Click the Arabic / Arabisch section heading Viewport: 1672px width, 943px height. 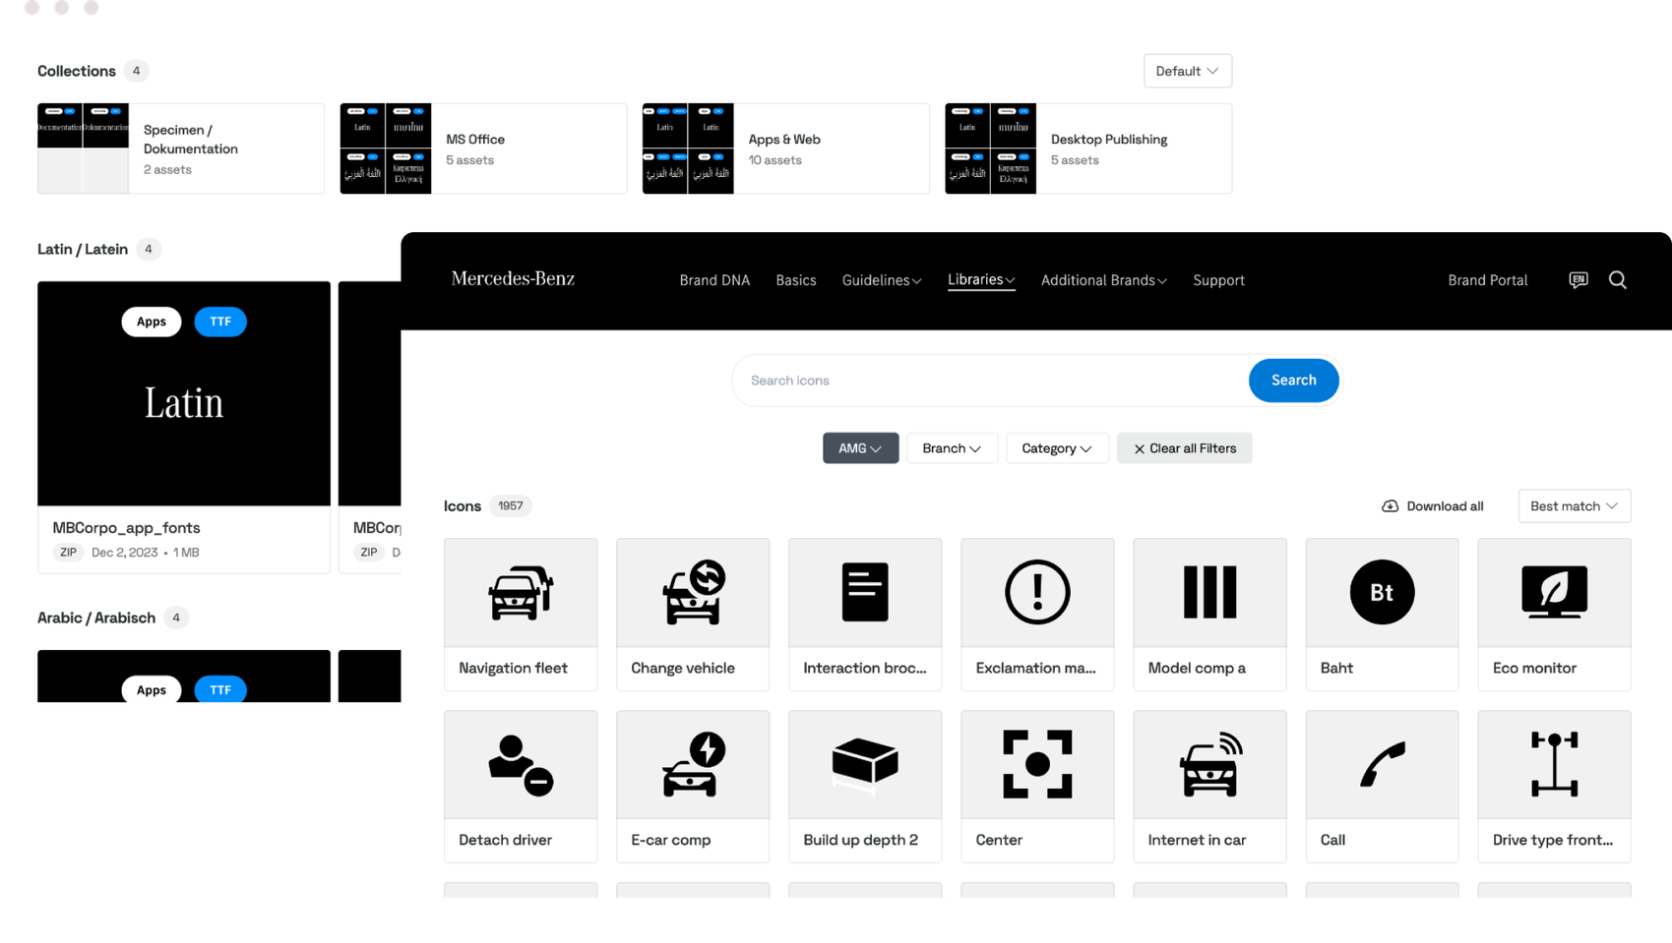click(x=96, y=618)
